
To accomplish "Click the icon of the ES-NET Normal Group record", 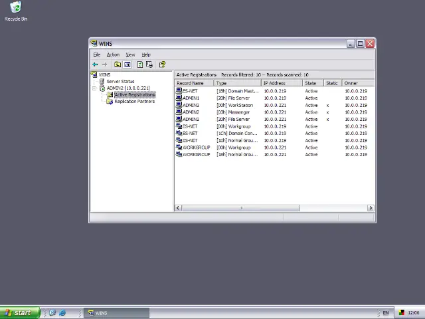I will [179, 140].
